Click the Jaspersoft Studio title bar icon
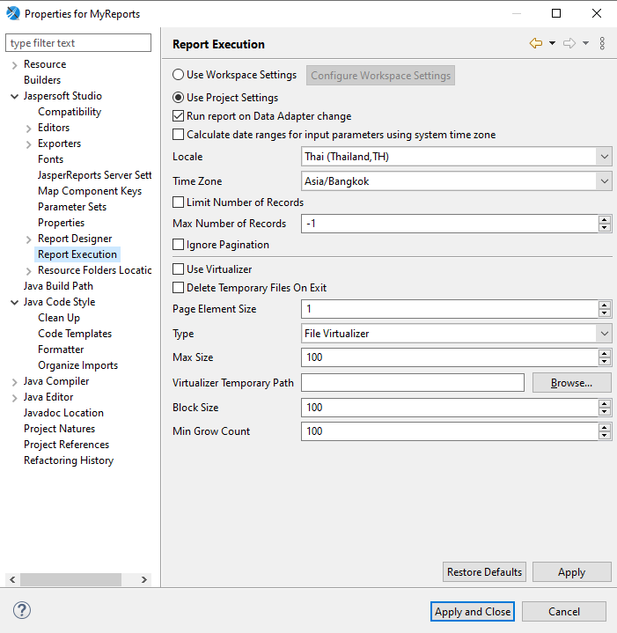The height and width of the screenshot is (633, 617). (13, 13)
